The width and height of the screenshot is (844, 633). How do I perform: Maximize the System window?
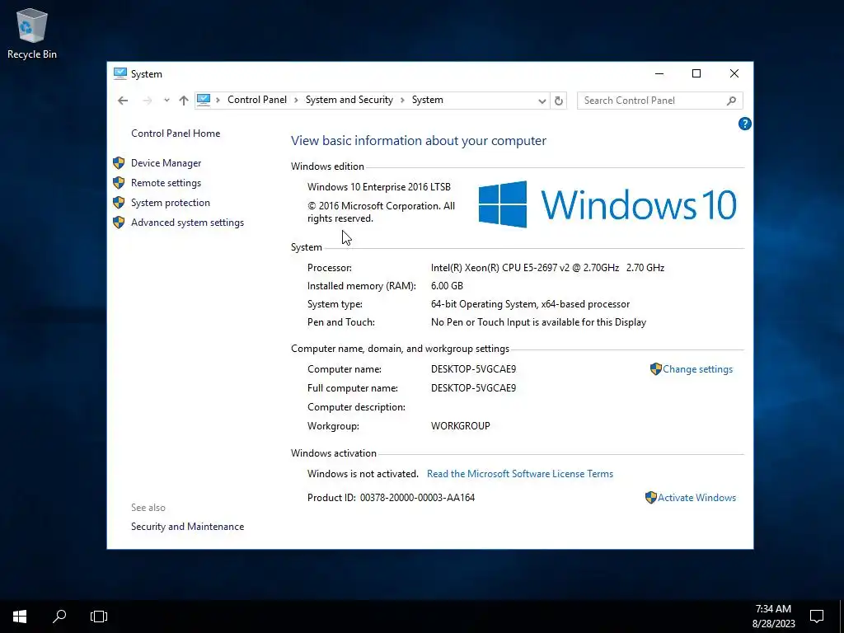696,73
